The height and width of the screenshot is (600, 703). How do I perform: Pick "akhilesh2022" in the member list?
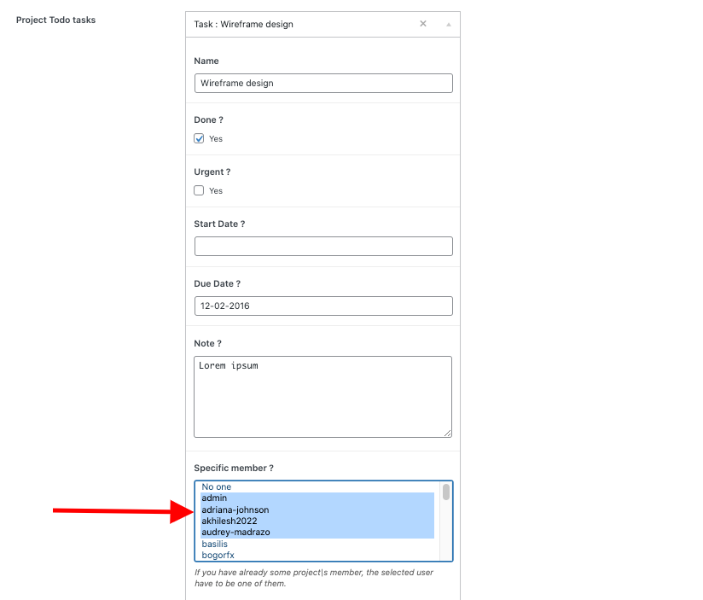229,521
